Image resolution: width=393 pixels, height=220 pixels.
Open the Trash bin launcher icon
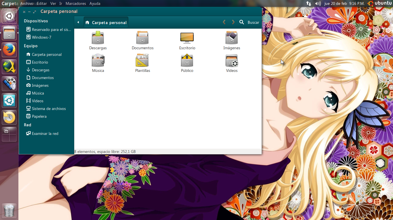[9, 211]
